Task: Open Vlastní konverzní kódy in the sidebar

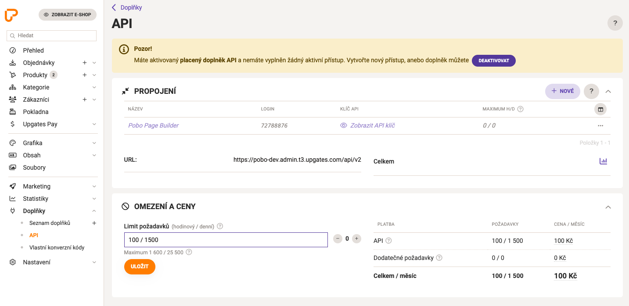Action: [x=57, y=248]
